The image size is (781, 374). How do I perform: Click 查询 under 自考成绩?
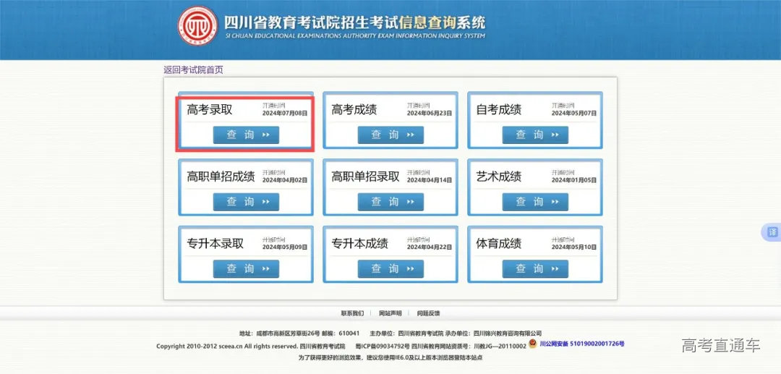point(535,135)
